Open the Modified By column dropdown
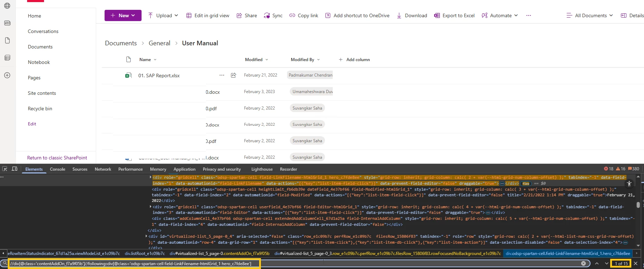This screenshot has width=644, height=269. click(318, 60)
